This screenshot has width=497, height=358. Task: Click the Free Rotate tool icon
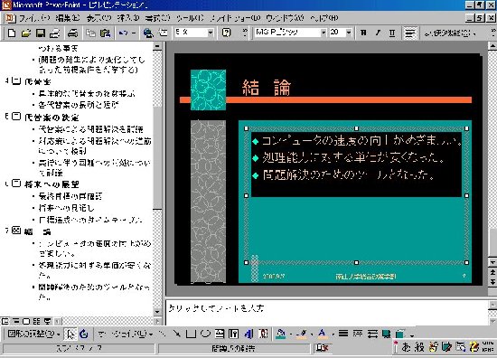[x=84, y=334]
